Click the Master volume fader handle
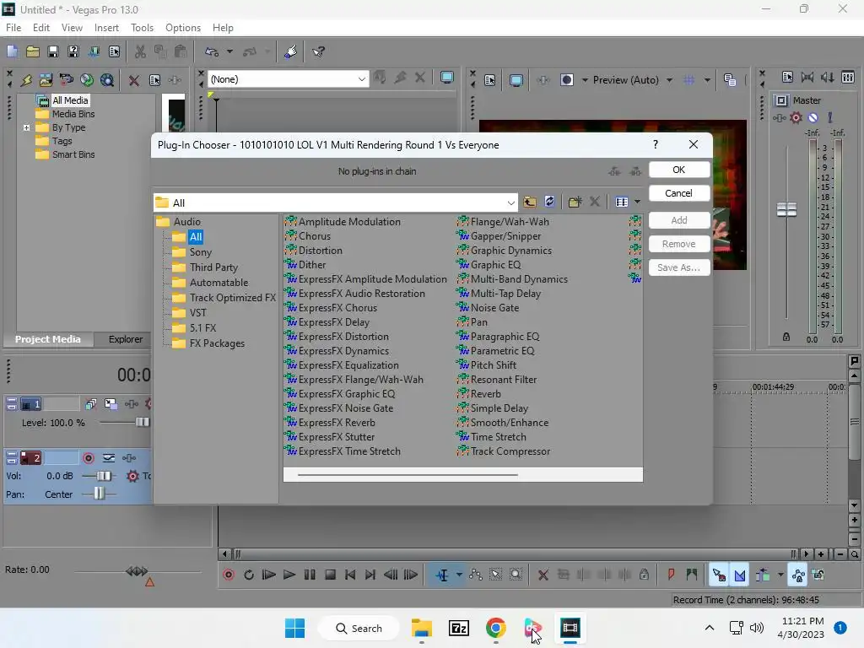 (x=786, y=209)
